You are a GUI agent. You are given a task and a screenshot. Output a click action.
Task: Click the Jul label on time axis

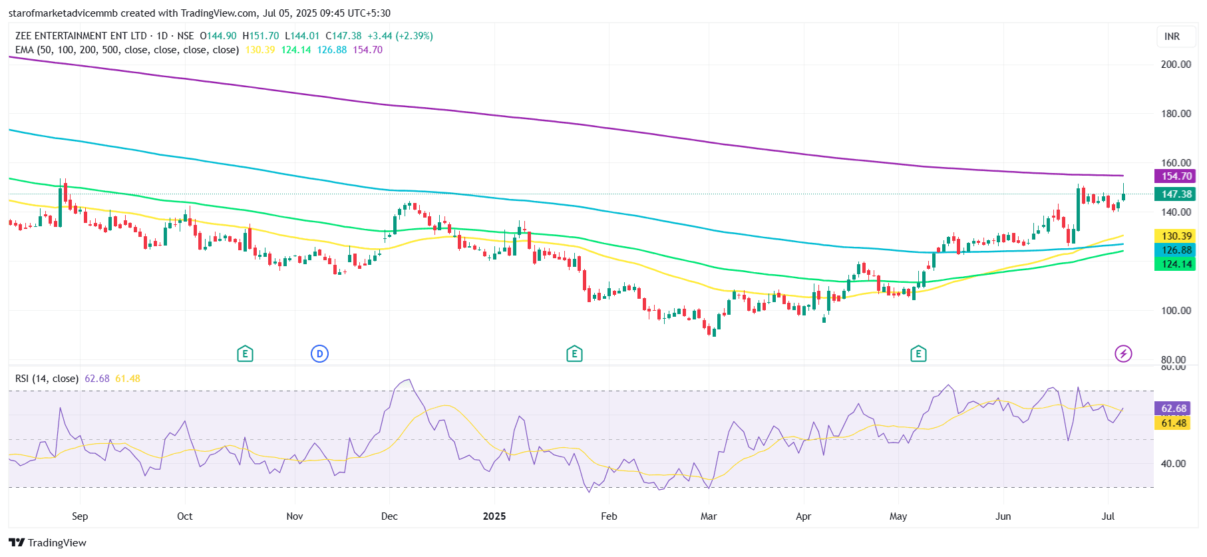[x=1108, y=516]
